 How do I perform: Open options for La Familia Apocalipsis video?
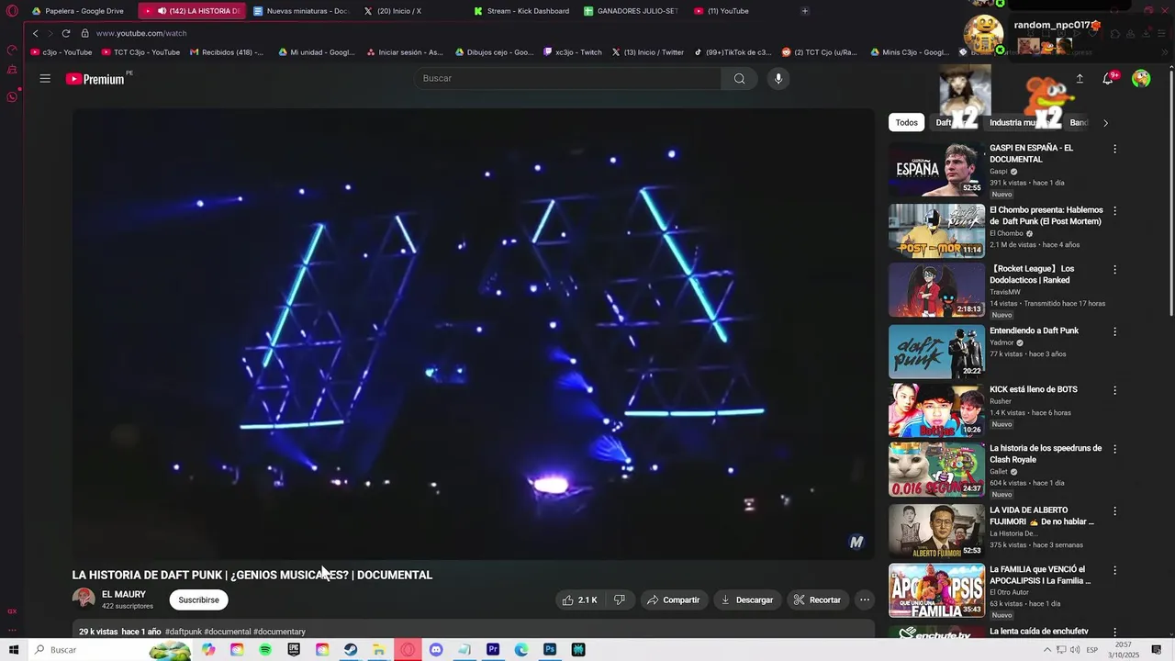1115,570
